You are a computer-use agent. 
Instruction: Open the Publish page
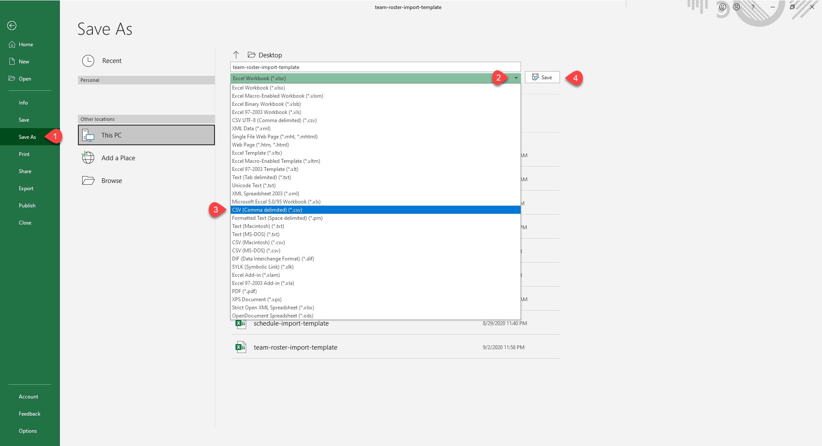[x=27, y=206]
